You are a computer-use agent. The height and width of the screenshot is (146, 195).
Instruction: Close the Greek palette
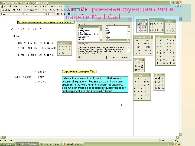[x=174, y=37]
